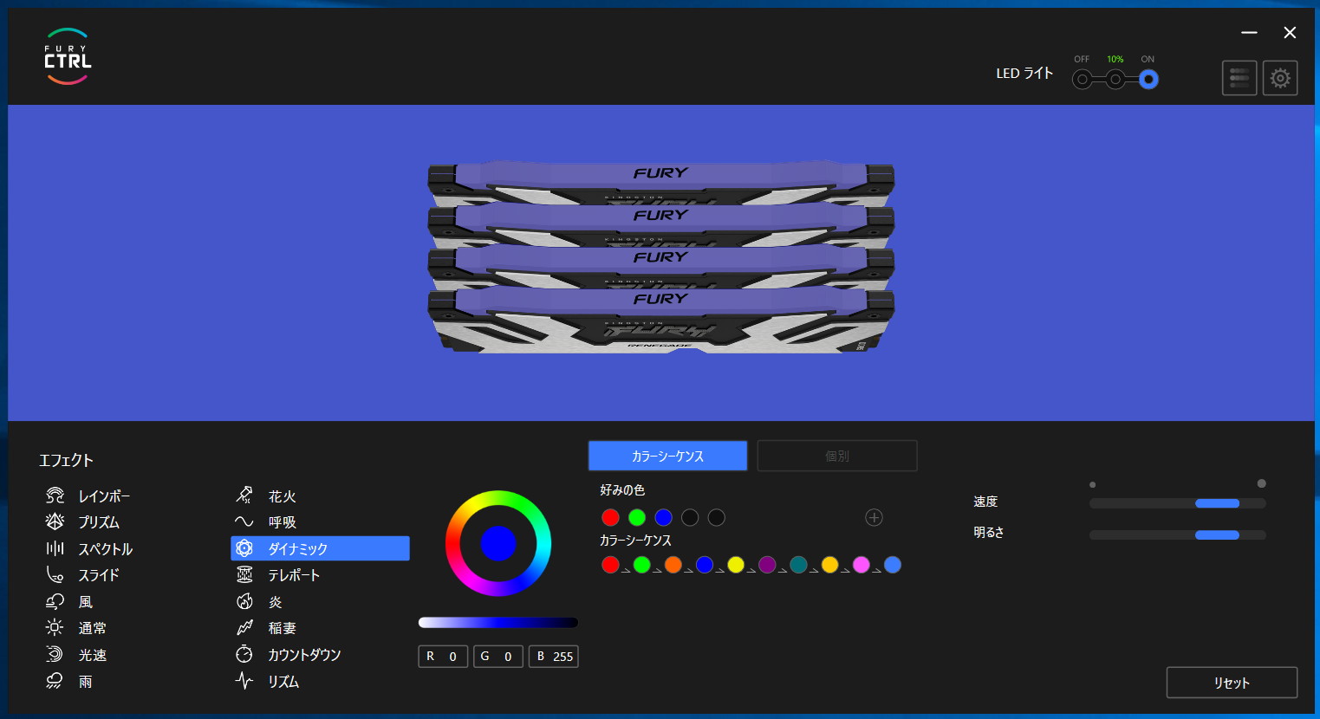Select the テレポート effect icon

coord(244,574)
